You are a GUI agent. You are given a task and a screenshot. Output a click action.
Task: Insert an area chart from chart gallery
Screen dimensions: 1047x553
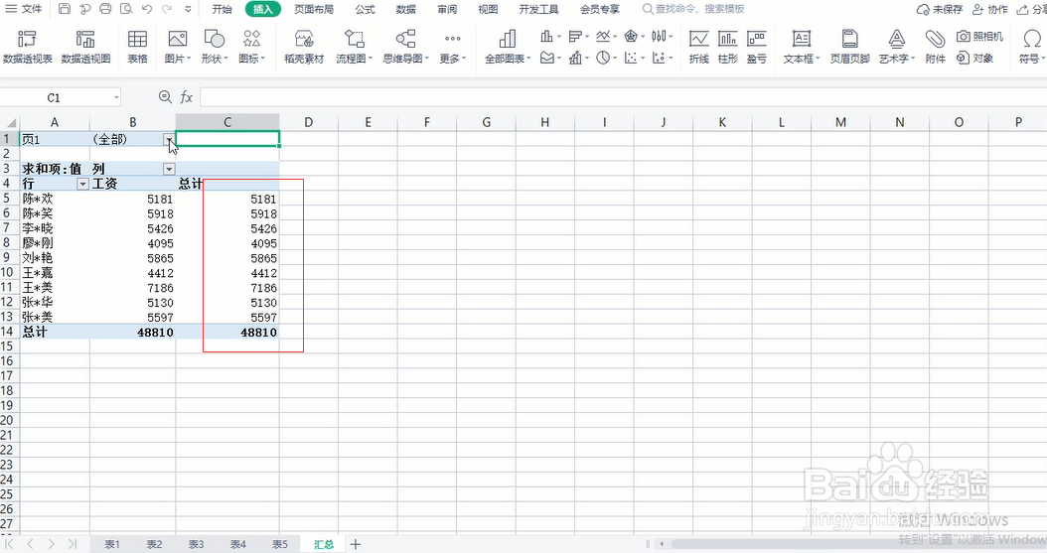tap(549, 58)
